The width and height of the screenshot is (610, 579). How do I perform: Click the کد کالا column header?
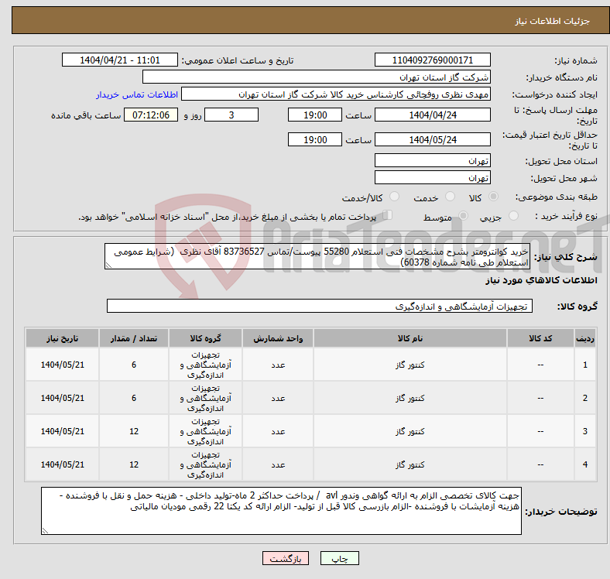click(x=540, y=338)
